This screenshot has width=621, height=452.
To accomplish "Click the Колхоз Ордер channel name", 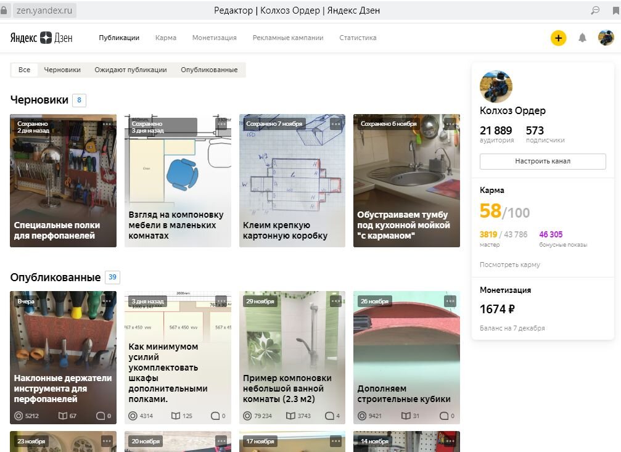I will (512, 110).
